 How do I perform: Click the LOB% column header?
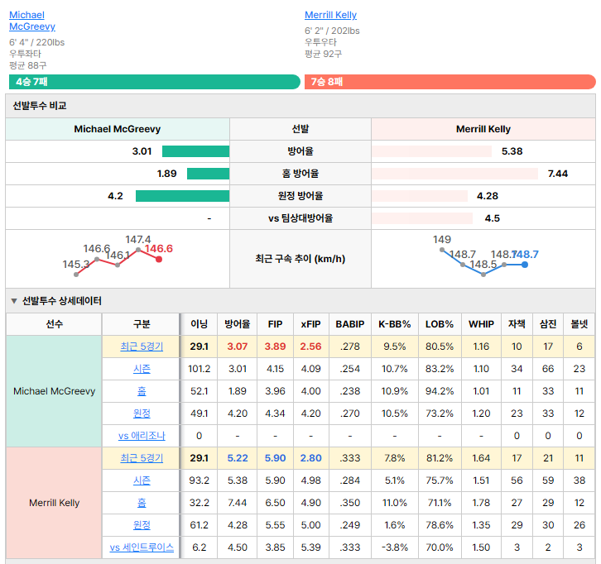tap(440, 324)
